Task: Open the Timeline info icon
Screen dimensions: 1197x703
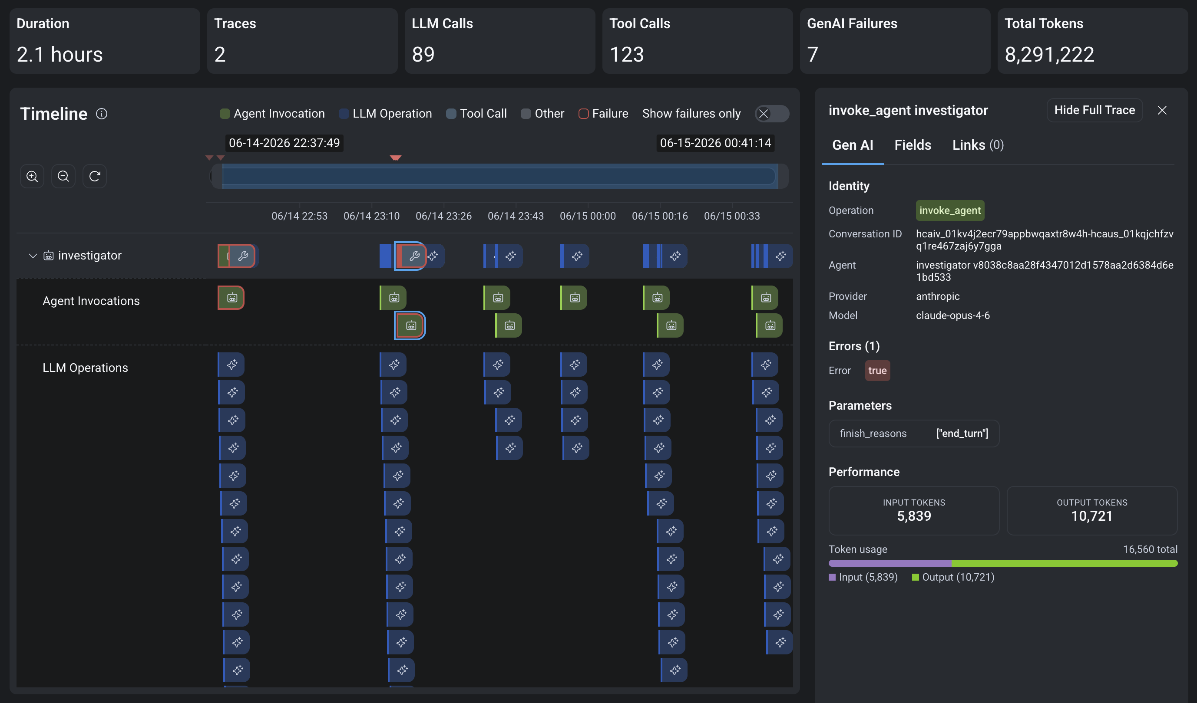Action: [102, 113]
